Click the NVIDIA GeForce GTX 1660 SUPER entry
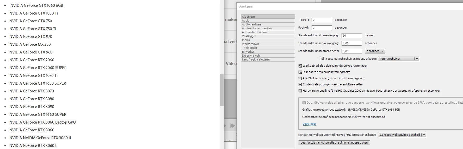This screenshot has width=463, height=149. pyautogui.click(x=38, y=114)
